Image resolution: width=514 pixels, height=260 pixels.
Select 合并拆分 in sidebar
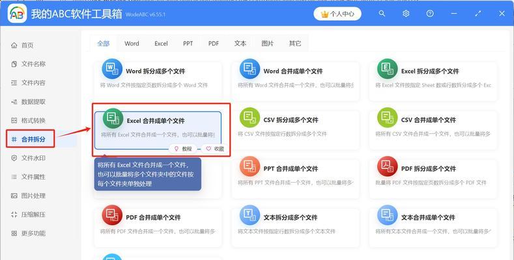point(33,140)
